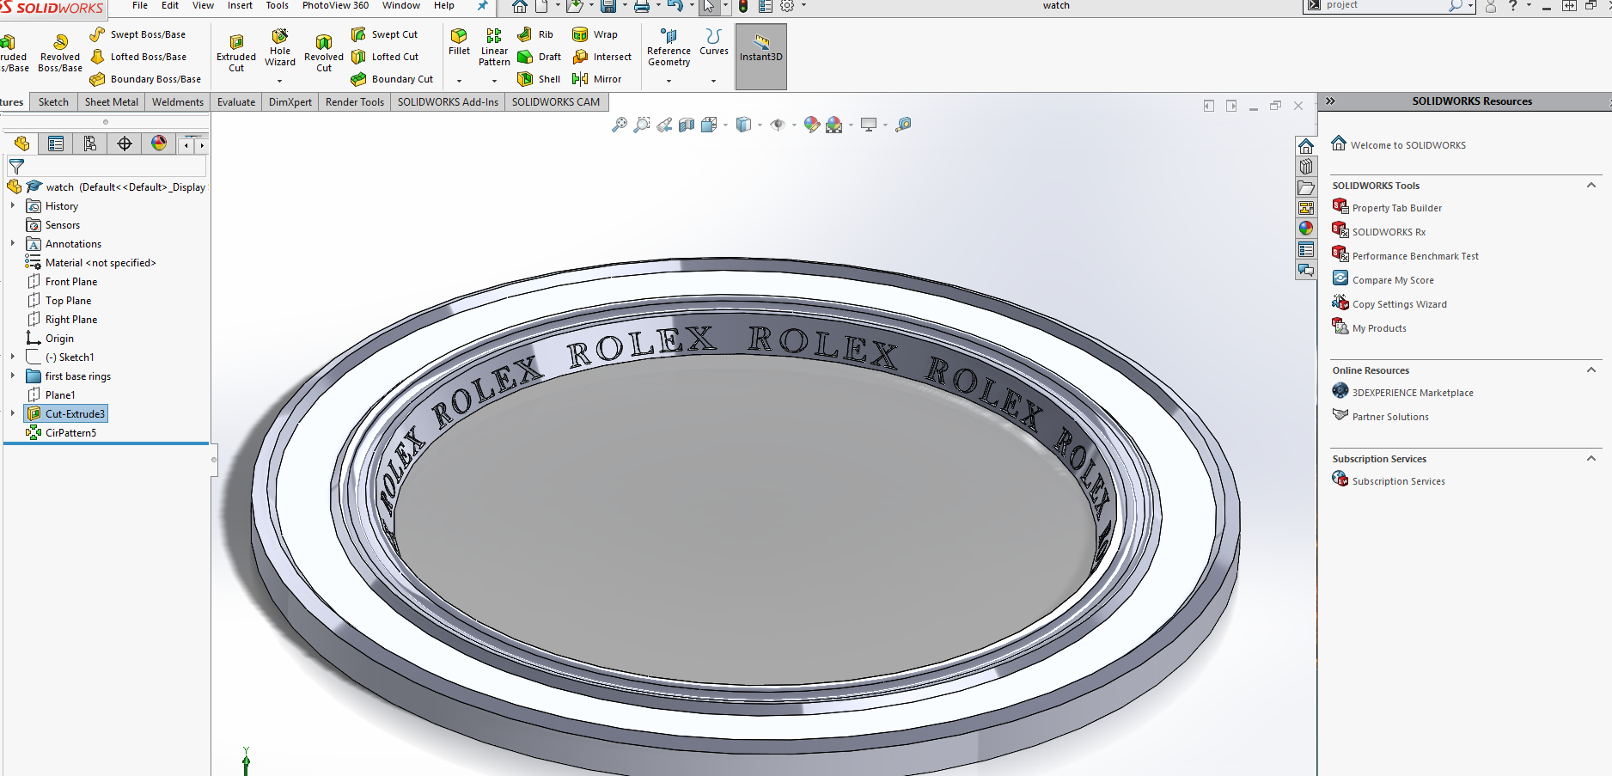Click the feature tree filter icon
The width and height of the screenshot is (1612, 776).
(x=16, y=167)
